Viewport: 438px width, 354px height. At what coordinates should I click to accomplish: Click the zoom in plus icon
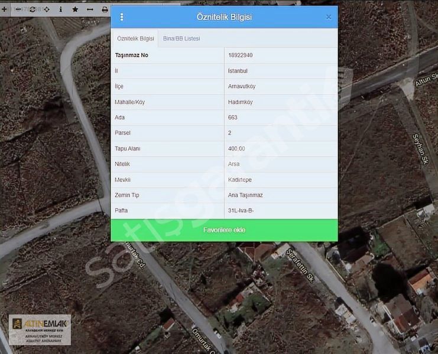pos(5,9)
